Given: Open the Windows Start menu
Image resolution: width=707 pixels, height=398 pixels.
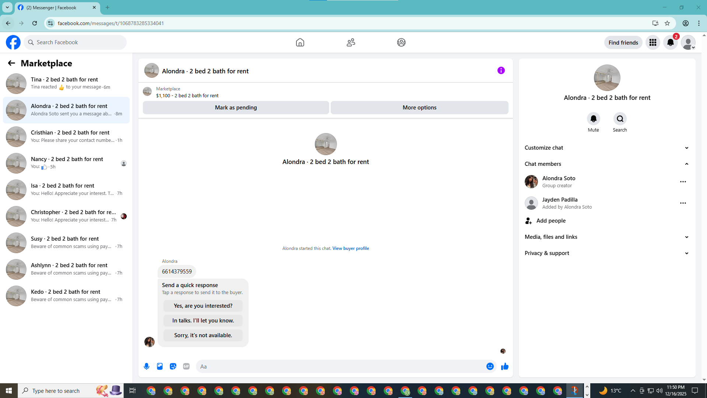Looking at the screenshot, I should [9, 391].
